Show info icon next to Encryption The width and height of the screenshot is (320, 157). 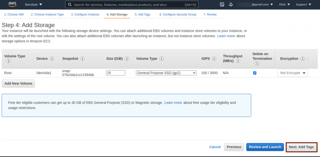coord(302,59)
